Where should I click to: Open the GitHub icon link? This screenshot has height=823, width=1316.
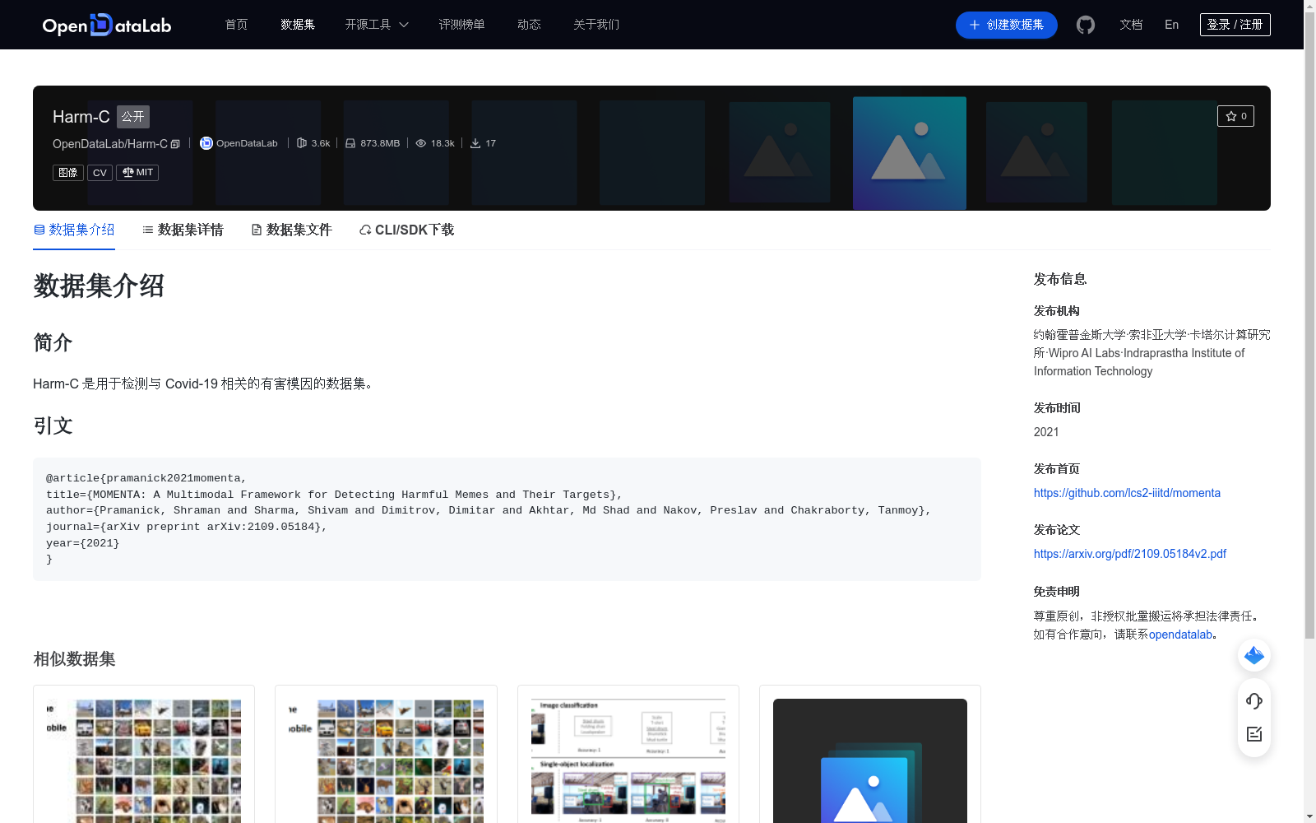click(1086, 25)
